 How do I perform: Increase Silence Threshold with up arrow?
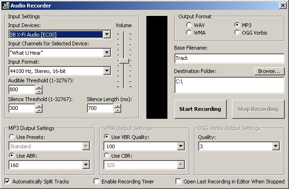(39, 106)
